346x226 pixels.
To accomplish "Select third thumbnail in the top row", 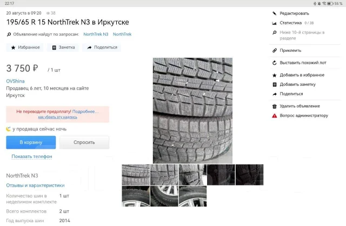I will 192,175.
